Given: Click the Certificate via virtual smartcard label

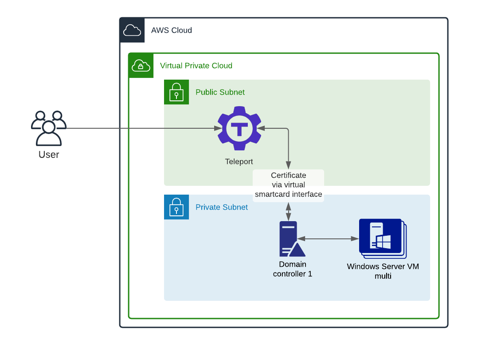Looking at the screenshot, I should (289, 185).
